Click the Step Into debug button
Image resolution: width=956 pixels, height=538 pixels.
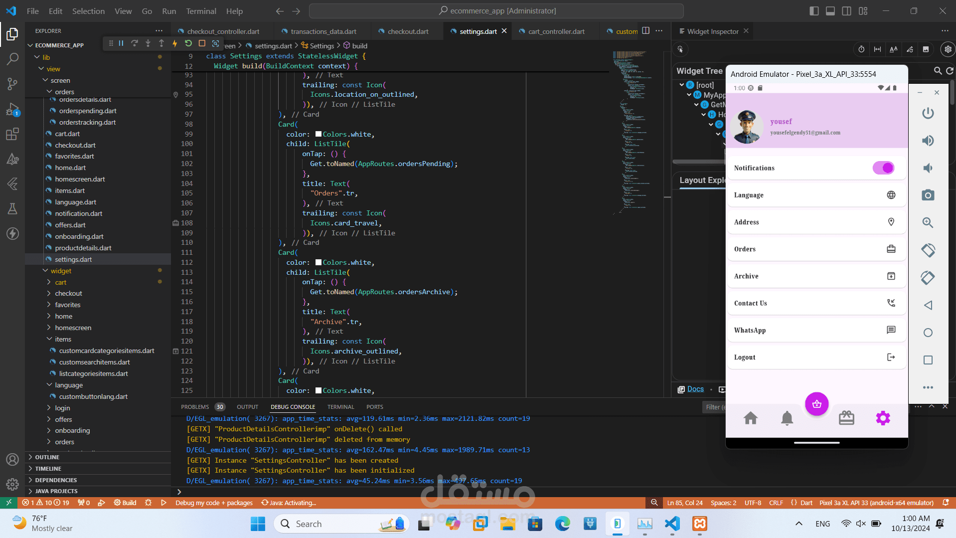148,43
